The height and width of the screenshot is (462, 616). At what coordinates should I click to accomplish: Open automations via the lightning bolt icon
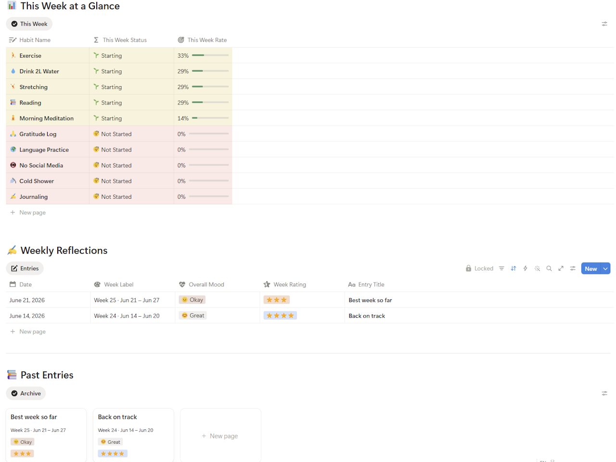point(526,269)
